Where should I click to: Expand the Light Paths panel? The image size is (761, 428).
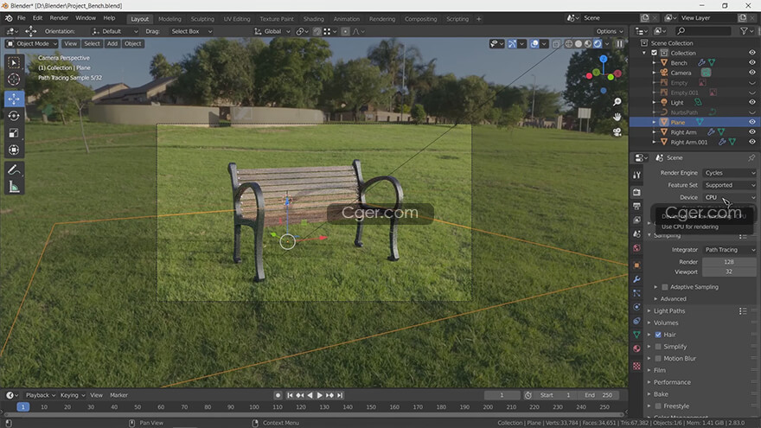(x=669, y=311)
